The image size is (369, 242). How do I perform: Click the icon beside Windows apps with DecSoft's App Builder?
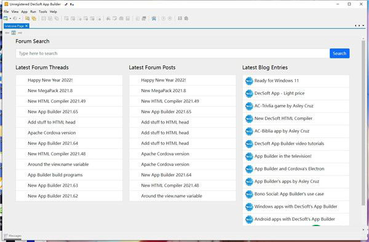click(249, 207)
